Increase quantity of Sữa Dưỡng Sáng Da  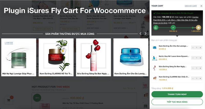(200, 68)
